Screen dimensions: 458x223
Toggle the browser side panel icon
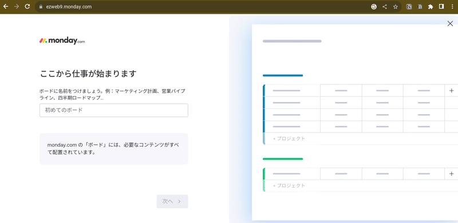[x=441, y=7]
